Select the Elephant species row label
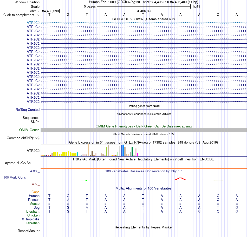The width and height of the screenshot is (247, 237). [x=33, y=211]
